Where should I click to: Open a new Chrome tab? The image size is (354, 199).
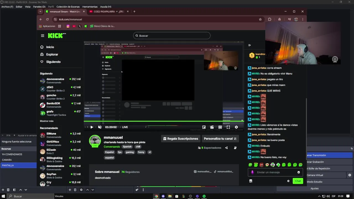click(134, 12)
